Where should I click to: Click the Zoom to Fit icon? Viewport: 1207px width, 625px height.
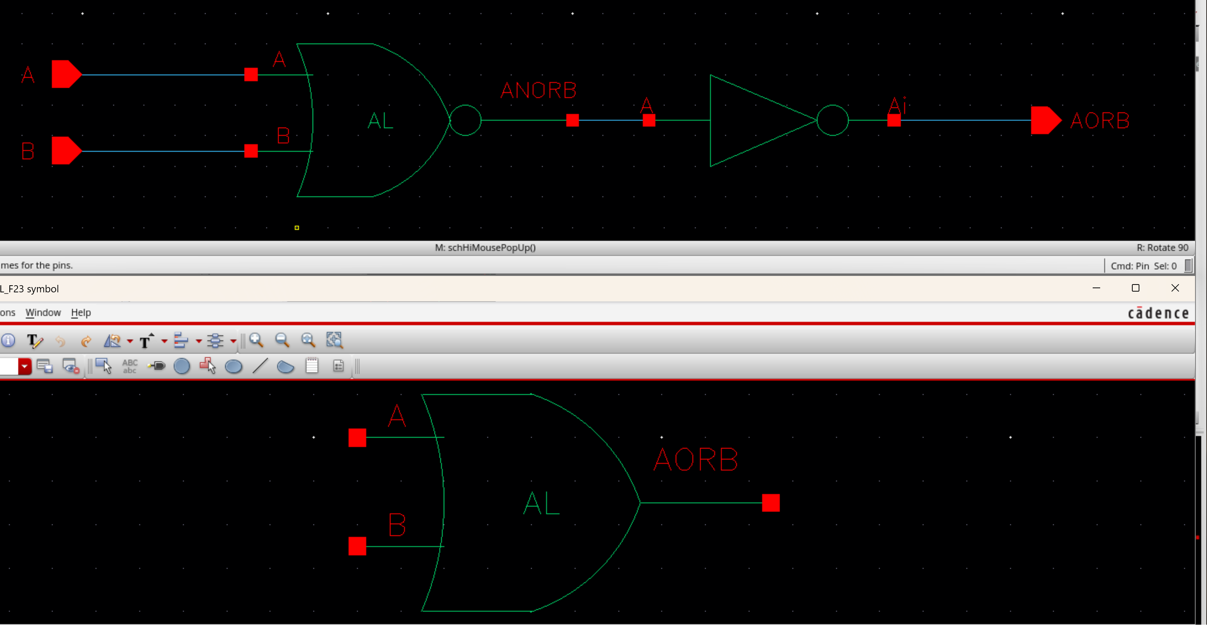pos(308,341)
